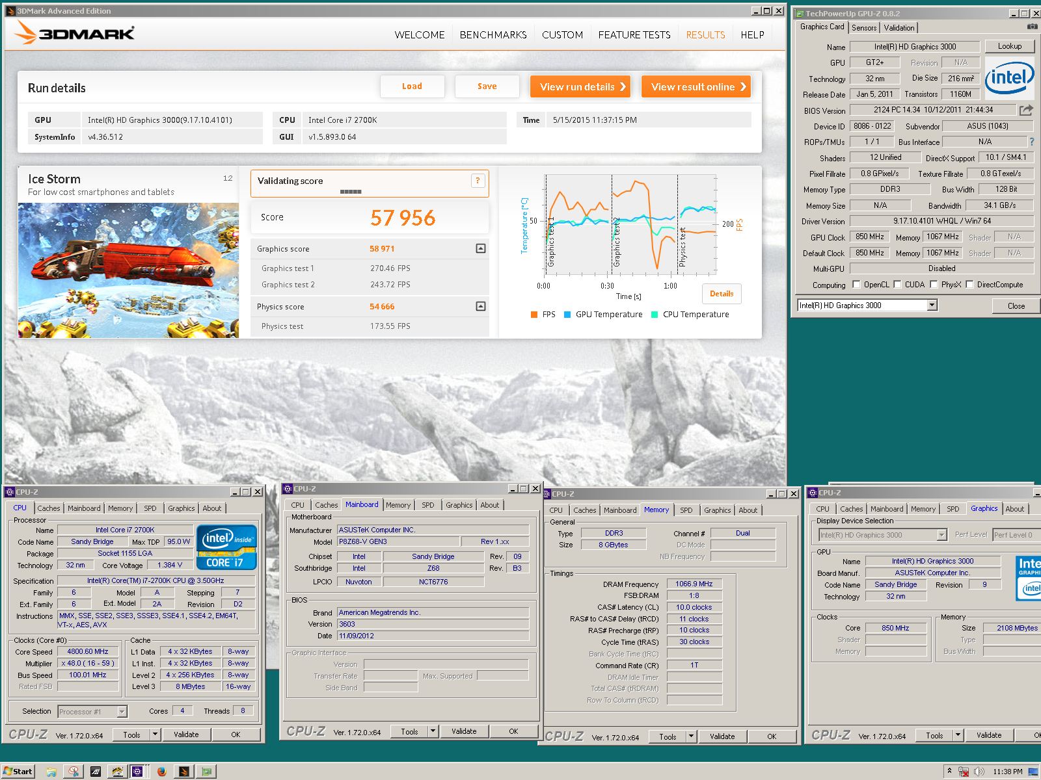This screenshot has width=1041, height=780.
Task: Open the BENCHMARKS tab in 3DMark
Action: (493, 35)
